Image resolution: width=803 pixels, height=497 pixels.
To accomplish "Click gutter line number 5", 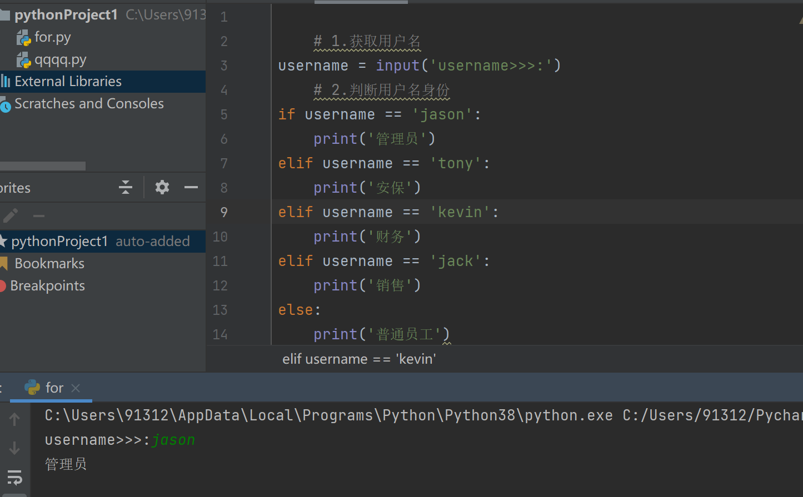I will (x=224, y=114).
